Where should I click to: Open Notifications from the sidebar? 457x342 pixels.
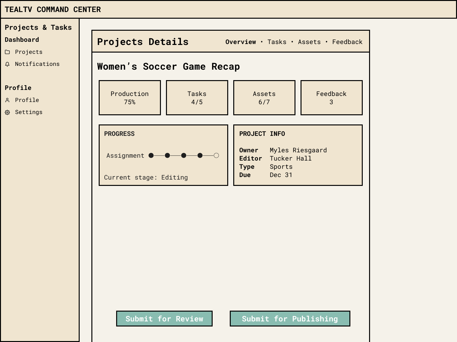[x=37, y=64]
